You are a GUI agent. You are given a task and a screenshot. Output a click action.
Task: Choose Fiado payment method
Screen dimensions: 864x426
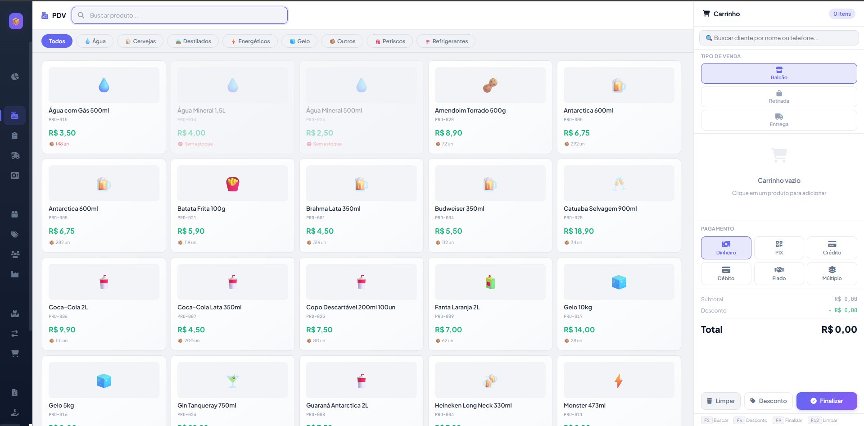pos(779,273)
